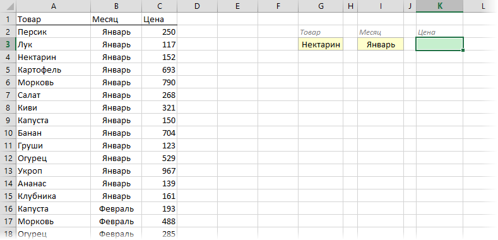Image resolution: width=498 pixels, height=240 pixels.
Task: Click the cell with Картофель
Action: [x=54, y=69]
